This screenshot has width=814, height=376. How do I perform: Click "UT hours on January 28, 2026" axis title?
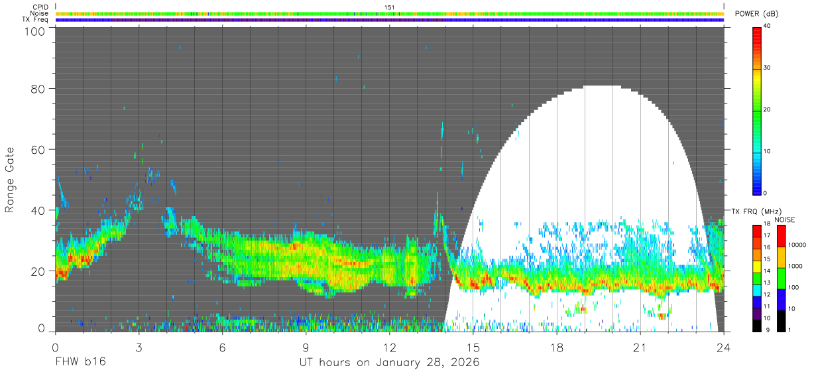[x=389, y=363]
